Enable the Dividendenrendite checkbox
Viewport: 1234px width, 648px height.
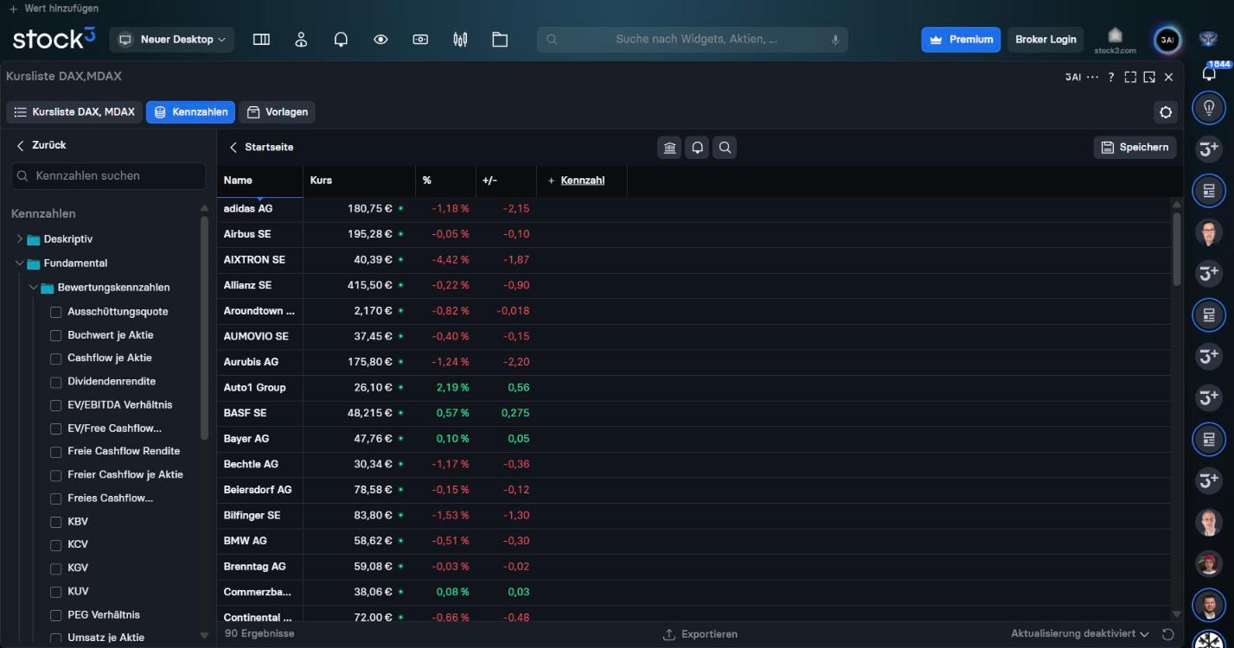[x=56, y=382]
